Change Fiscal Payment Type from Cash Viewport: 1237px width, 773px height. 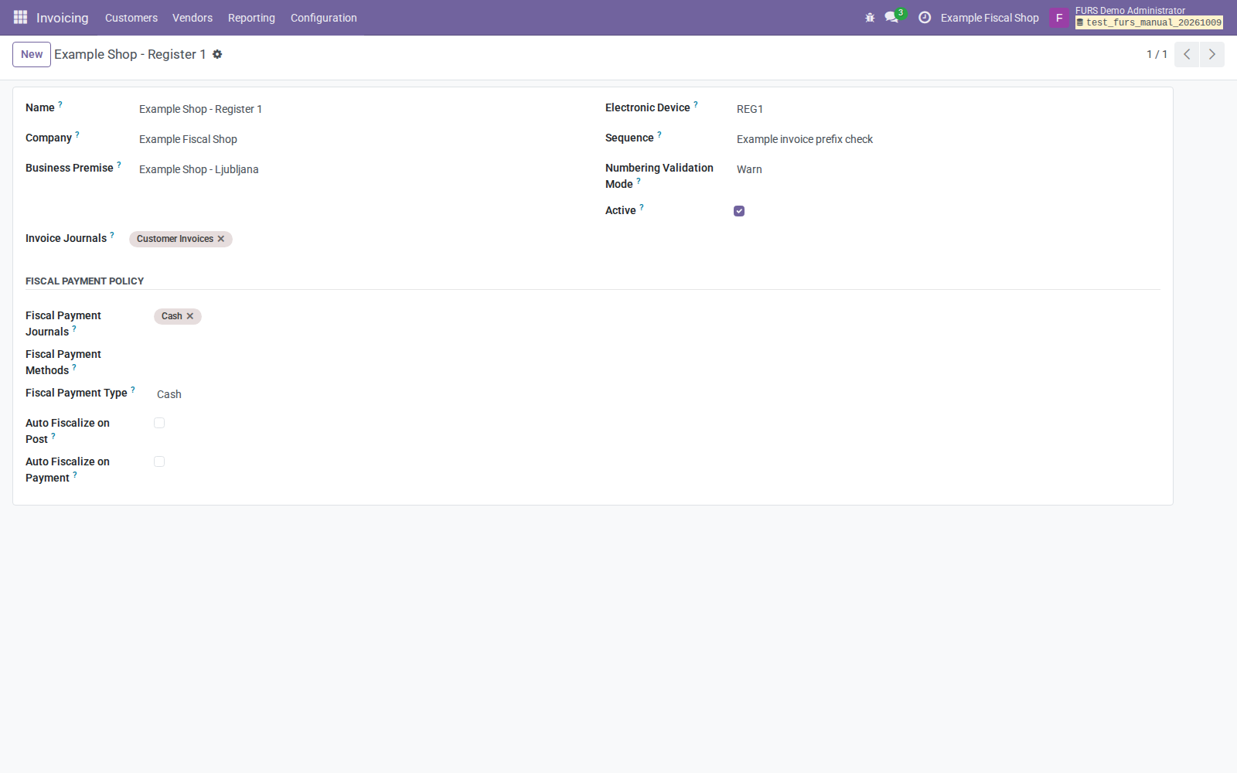click(x=367, y=394)
